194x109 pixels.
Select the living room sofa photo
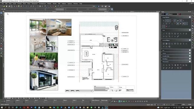(59, 27)
